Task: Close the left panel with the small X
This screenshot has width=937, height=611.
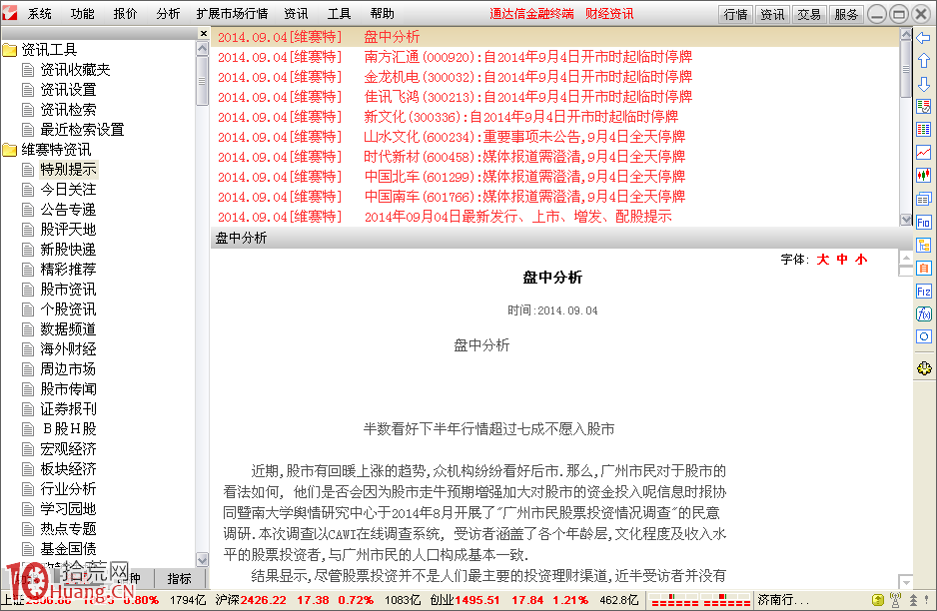Action: (203, 34)
